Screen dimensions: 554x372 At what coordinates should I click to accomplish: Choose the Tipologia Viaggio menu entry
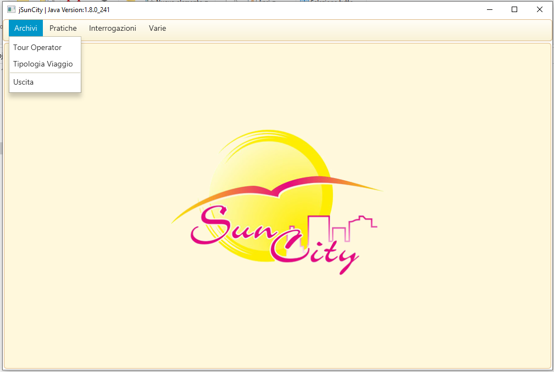pos(45,64)
